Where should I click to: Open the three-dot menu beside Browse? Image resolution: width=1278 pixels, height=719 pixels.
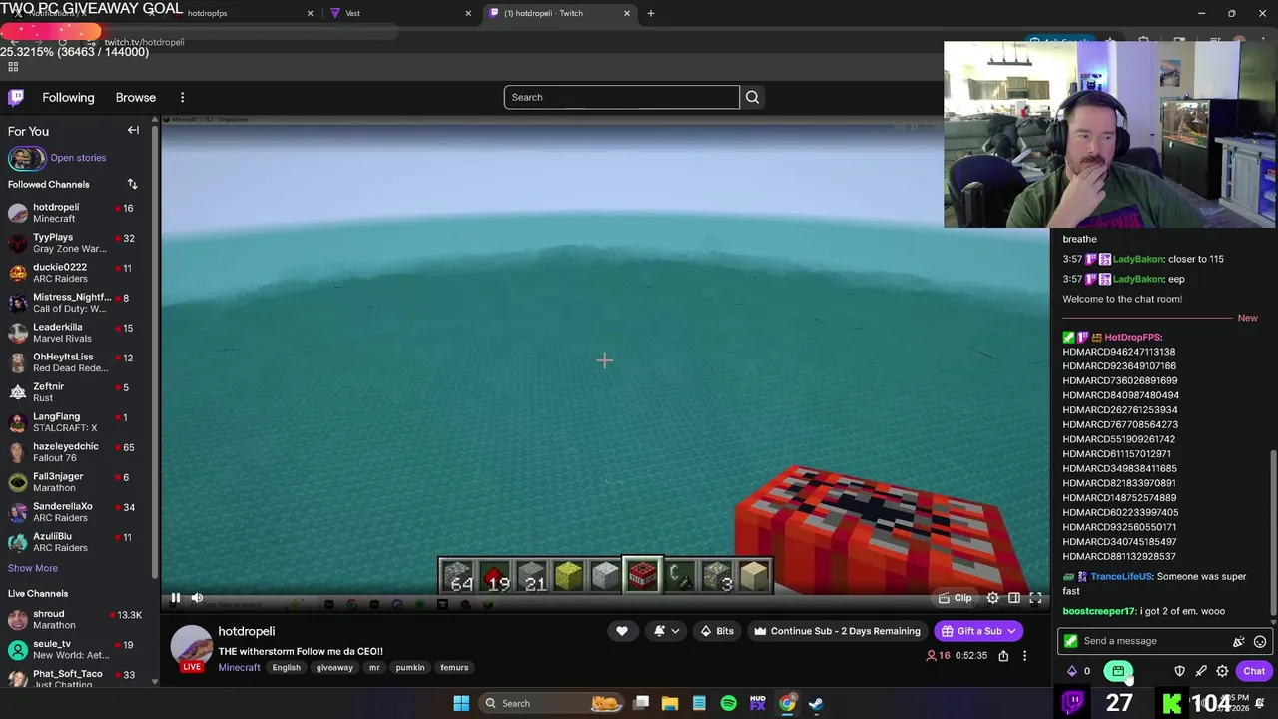point(182,97)
